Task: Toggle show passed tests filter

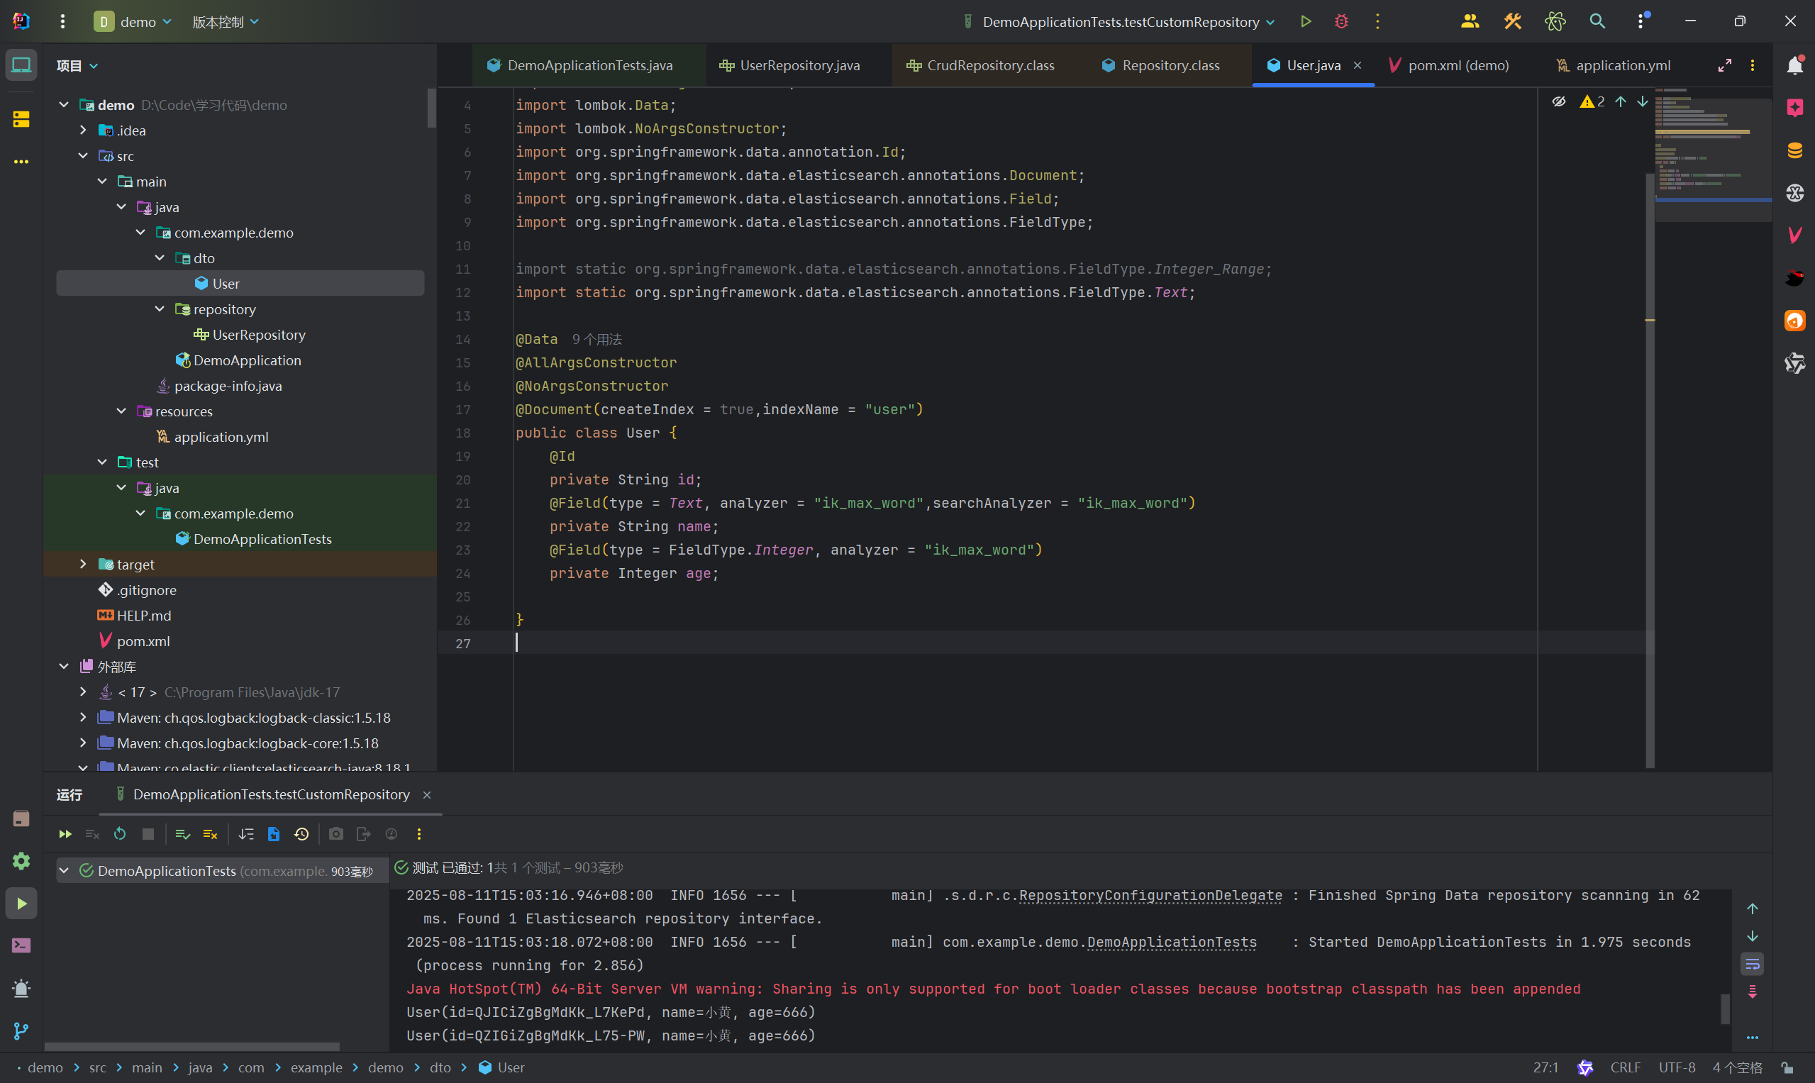Action: 182,834
